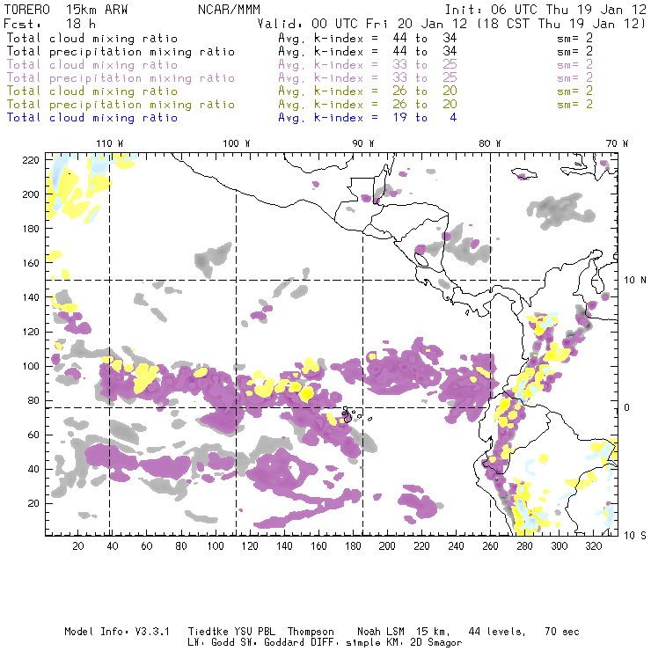Click purple 'Total precipitation mixing ratio' legend line
The image size is (651, 651).
tap(121, 78)
